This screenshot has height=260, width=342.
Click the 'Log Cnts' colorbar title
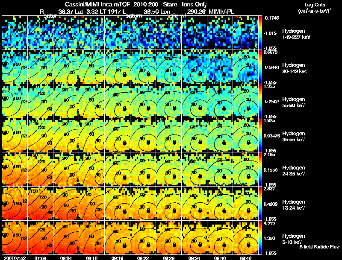pyautogui.click(x=315, y=5)
